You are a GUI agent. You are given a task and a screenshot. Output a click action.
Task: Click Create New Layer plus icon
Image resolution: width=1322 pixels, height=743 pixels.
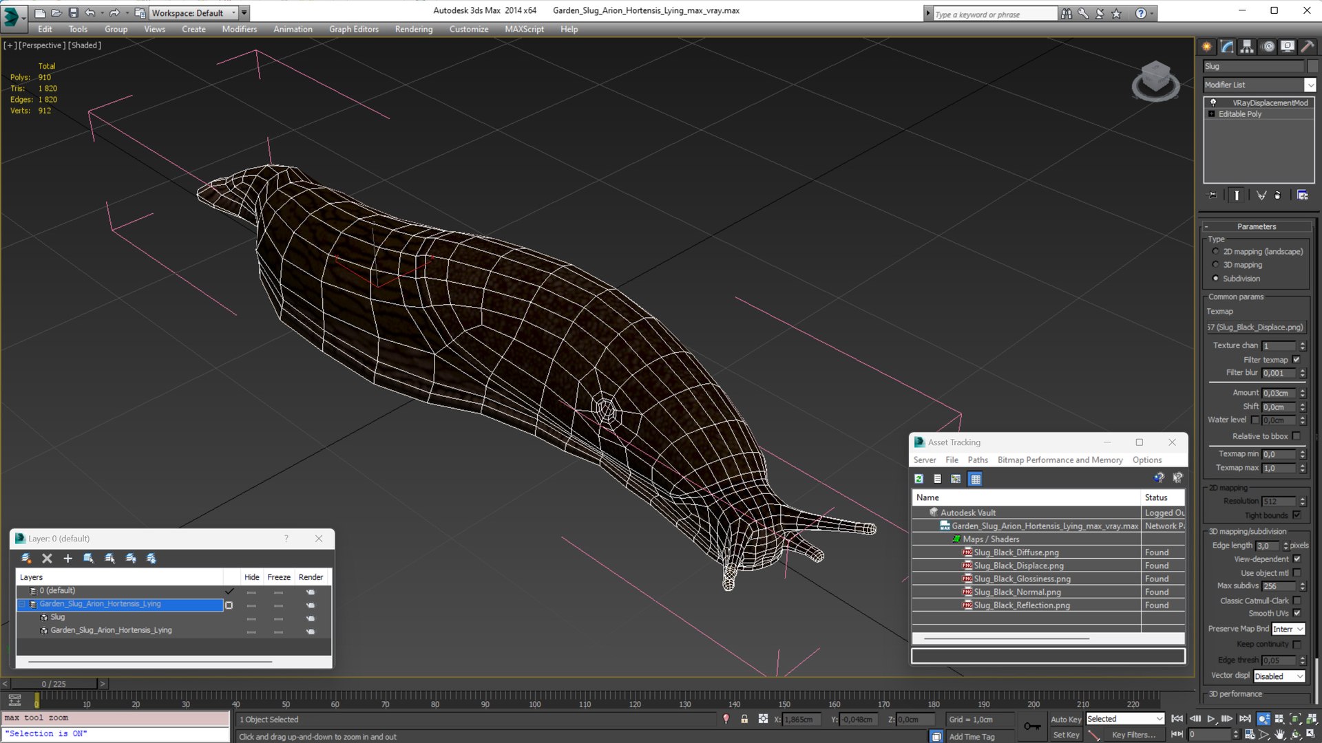tap(67, 559)
